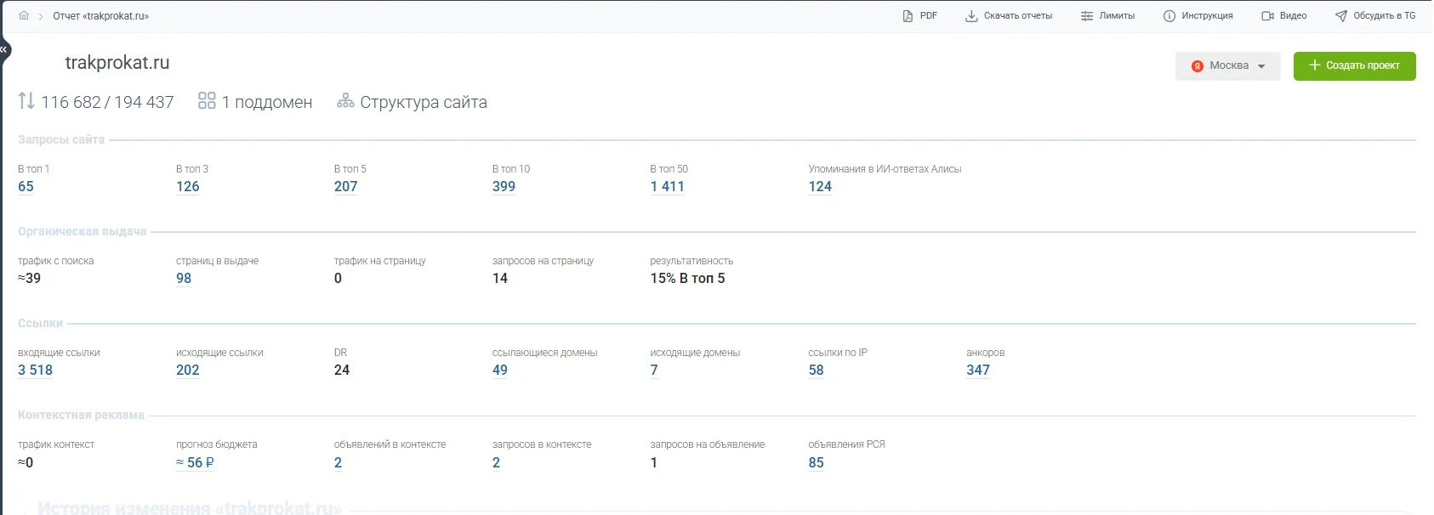Open Обсудить в TG link

1375,15
